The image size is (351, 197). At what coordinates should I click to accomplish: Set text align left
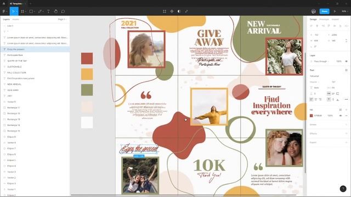tap(312, 99)
